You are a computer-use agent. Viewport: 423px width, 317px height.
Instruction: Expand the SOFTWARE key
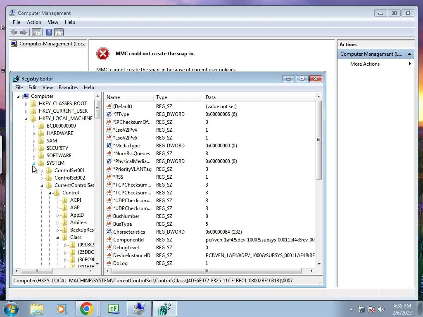(34, 156)
